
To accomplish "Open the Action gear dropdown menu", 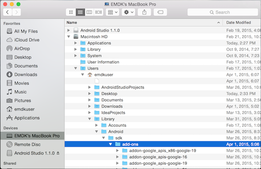I will click(x=128, y=12).
